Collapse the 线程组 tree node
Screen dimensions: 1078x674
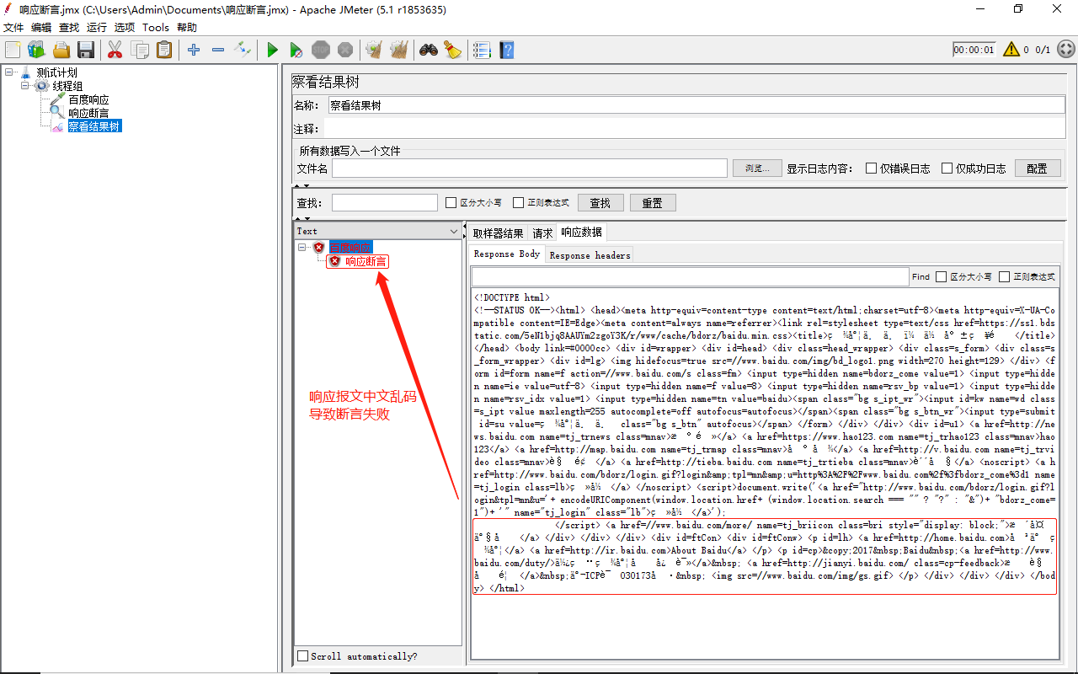pos(25,86)
